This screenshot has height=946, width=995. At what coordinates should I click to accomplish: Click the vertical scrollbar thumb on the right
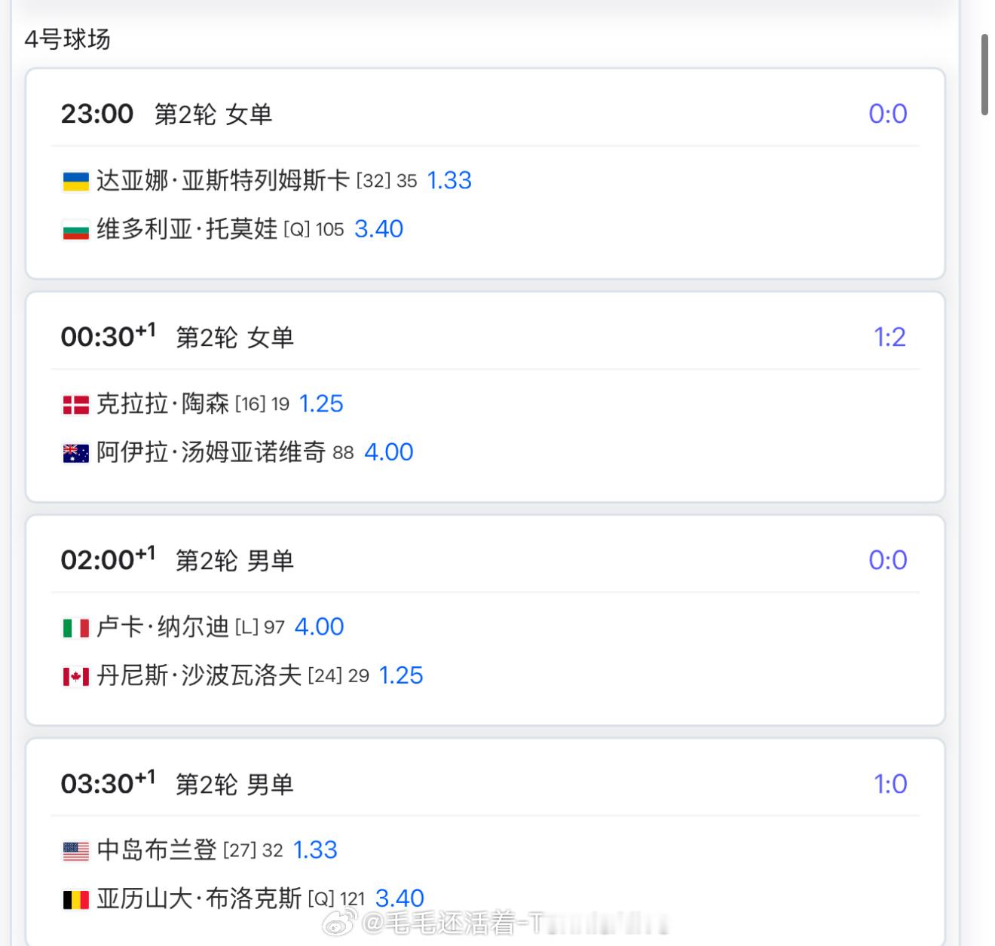984,74
